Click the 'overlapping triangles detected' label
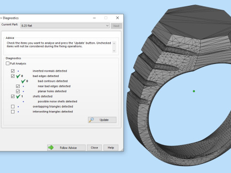231x173 pixels. tap(53, 107)
